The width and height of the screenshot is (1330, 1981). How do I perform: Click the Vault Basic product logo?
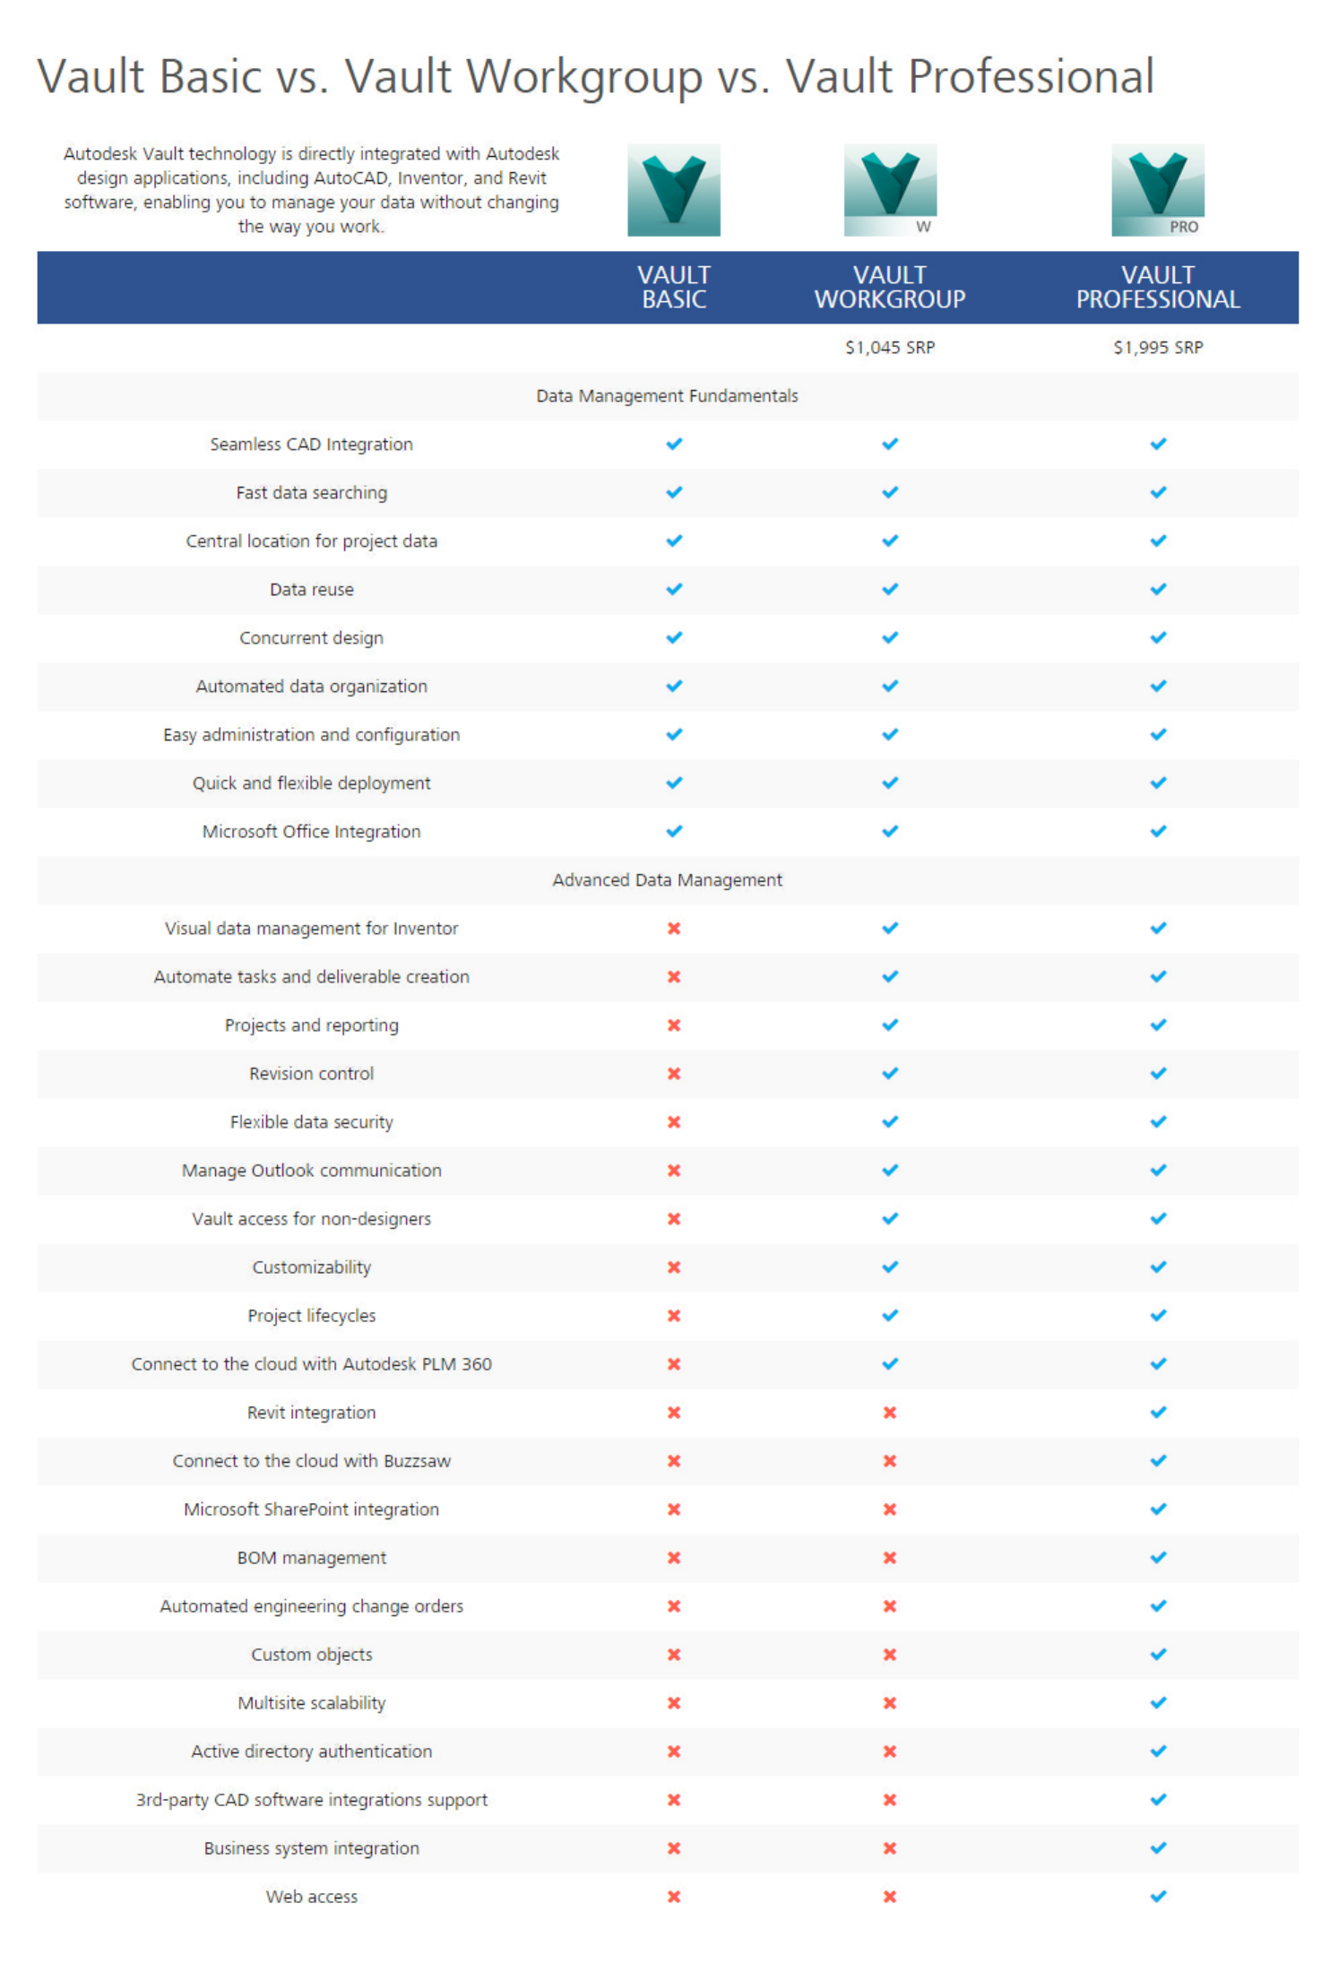coord(673,190)
